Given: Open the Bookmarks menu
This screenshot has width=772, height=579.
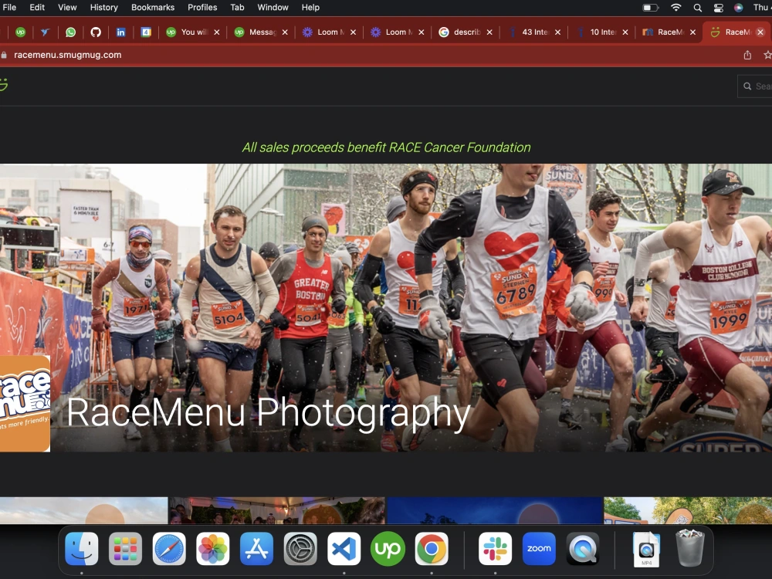Looking at the screenshot, I should [x=153, y=8].
